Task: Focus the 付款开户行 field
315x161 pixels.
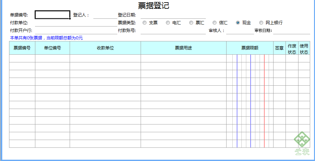Action: tap(76, 31)
